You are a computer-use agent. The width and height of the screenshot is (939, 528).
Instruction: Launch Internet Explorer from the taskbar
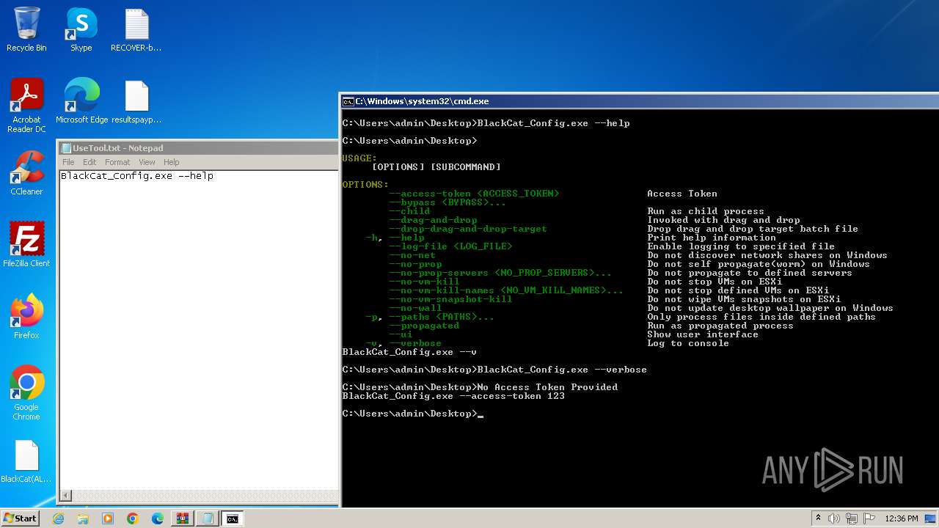pos(58,518)
